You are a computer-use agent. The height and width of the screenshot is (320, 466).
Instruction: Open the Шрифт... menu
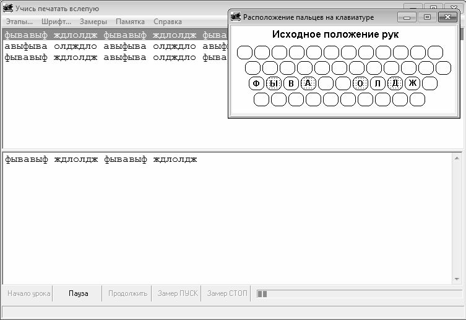pos(56,22)
